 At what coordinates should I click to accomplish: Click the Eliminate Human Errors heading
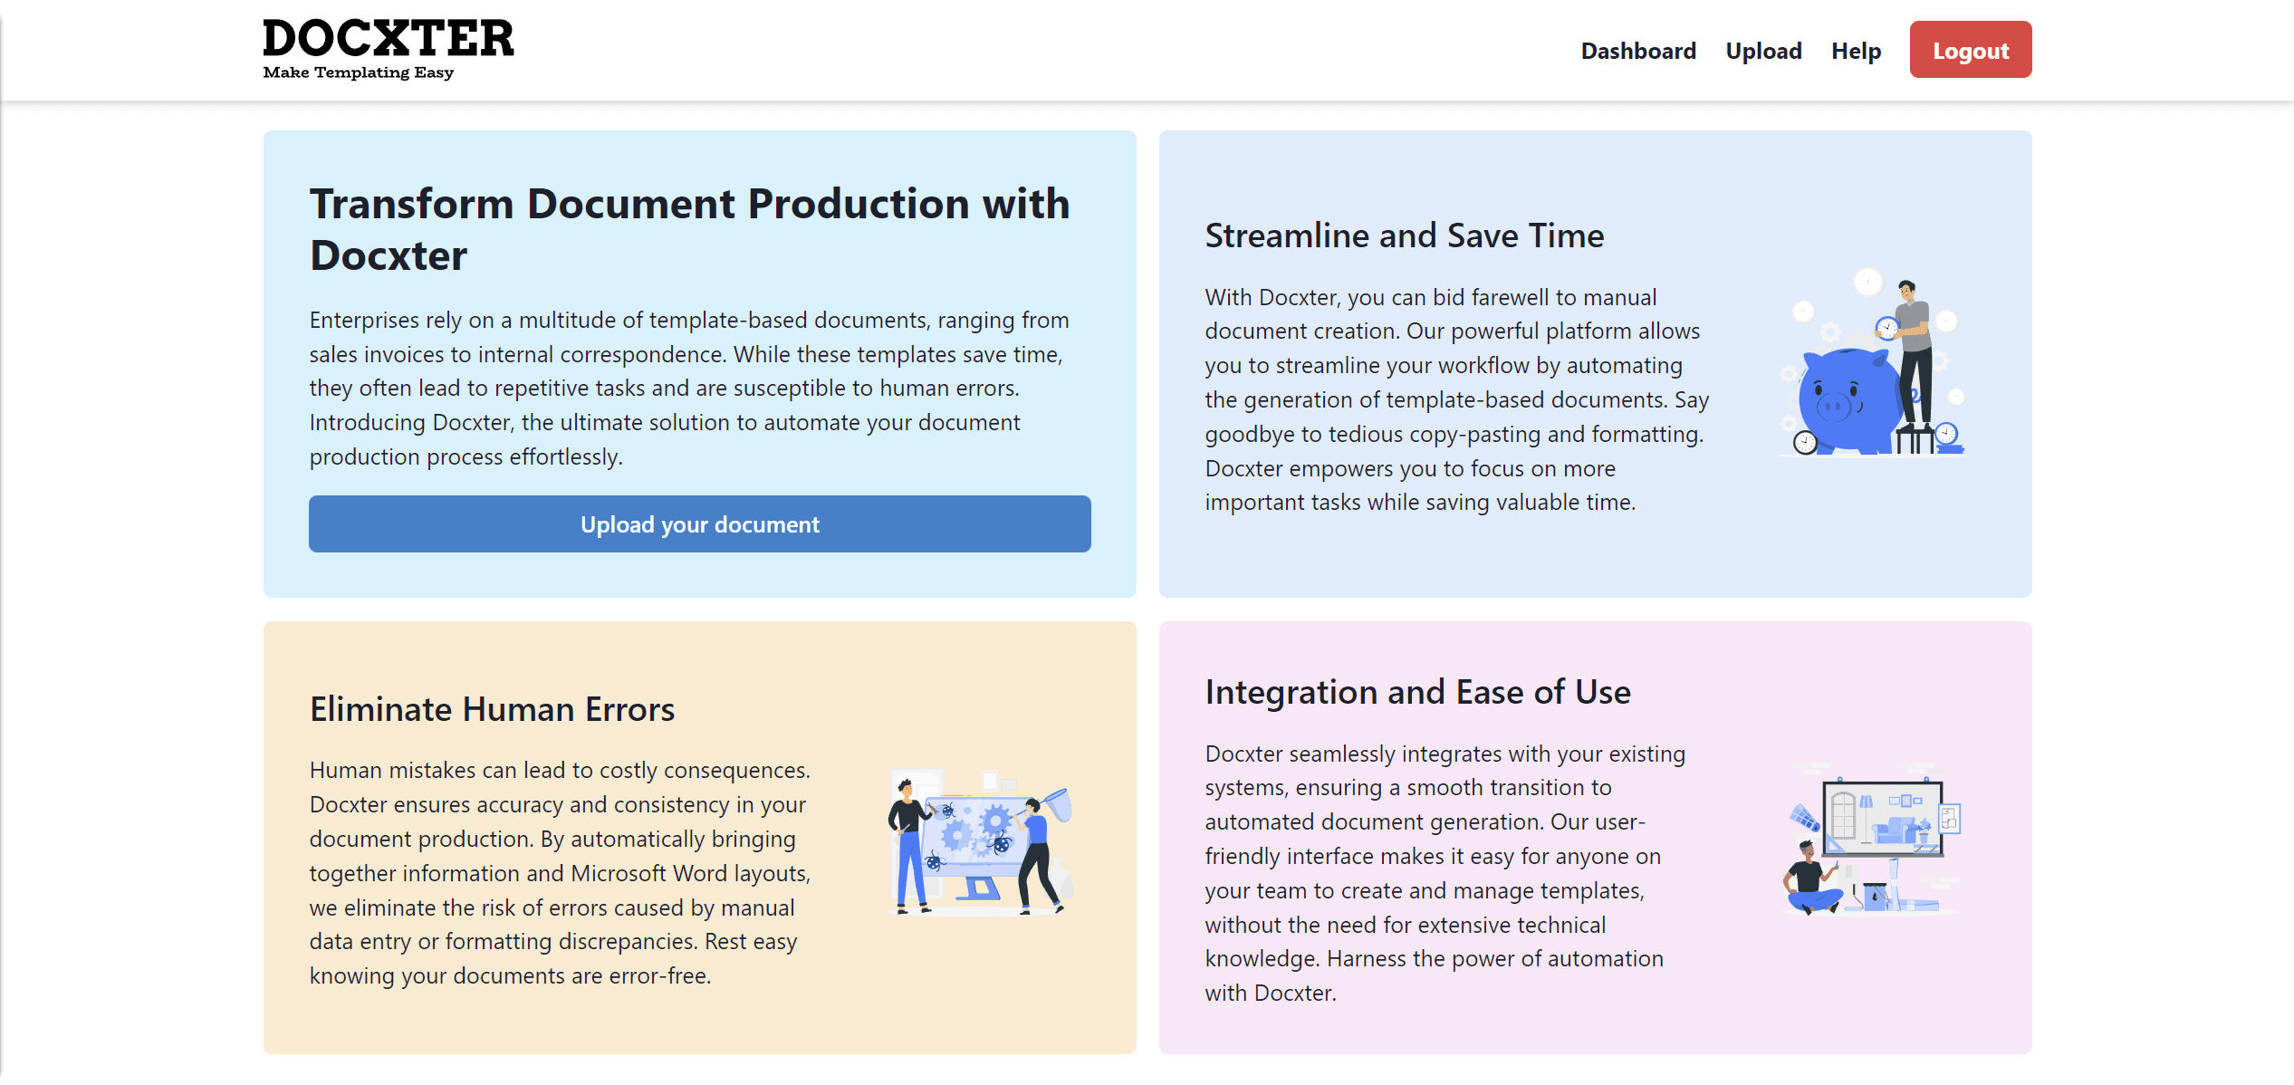492,709
